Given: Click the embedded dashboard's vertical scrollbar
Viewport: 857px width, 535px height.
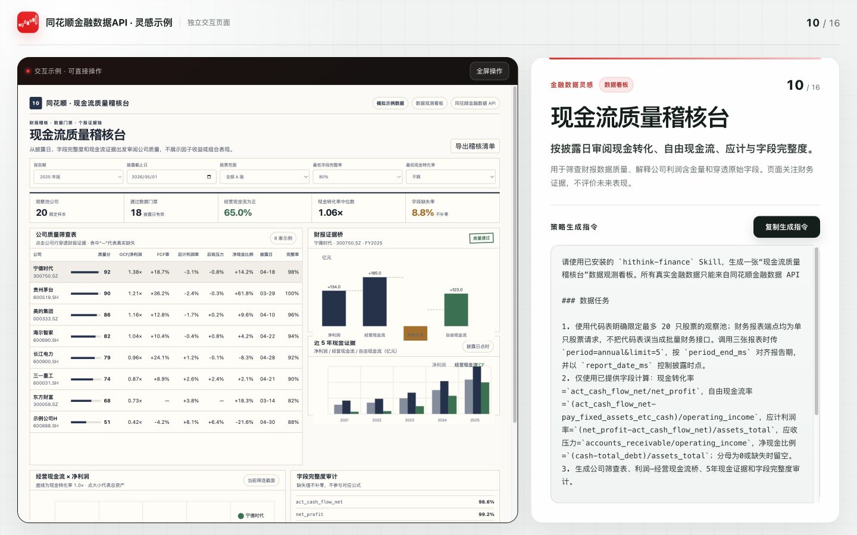Looking at the screenshot, I should pyautogui.click(x=514, y=256).
